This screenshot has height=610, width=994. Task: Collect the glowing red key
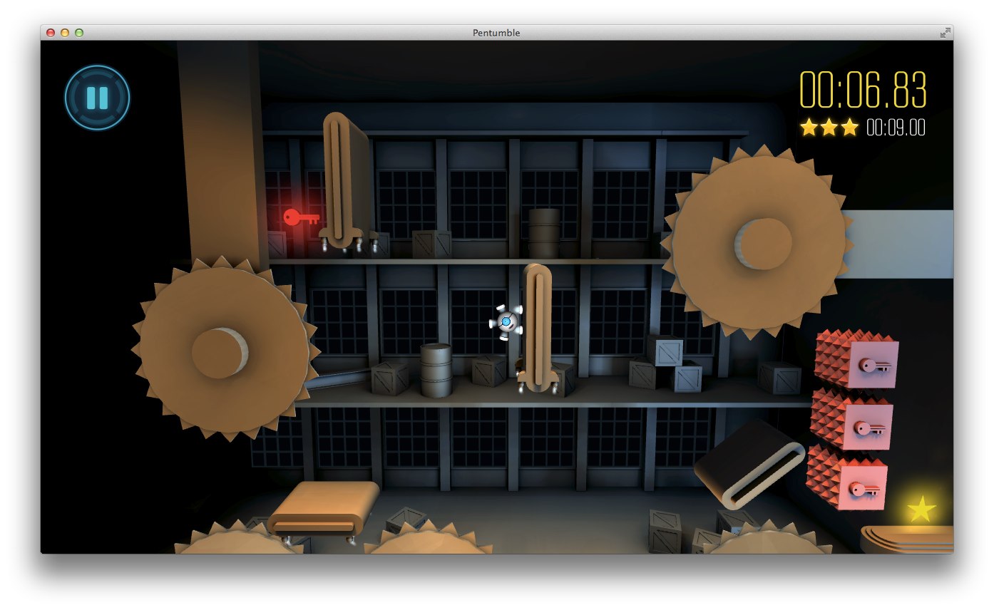pos(300,217)
